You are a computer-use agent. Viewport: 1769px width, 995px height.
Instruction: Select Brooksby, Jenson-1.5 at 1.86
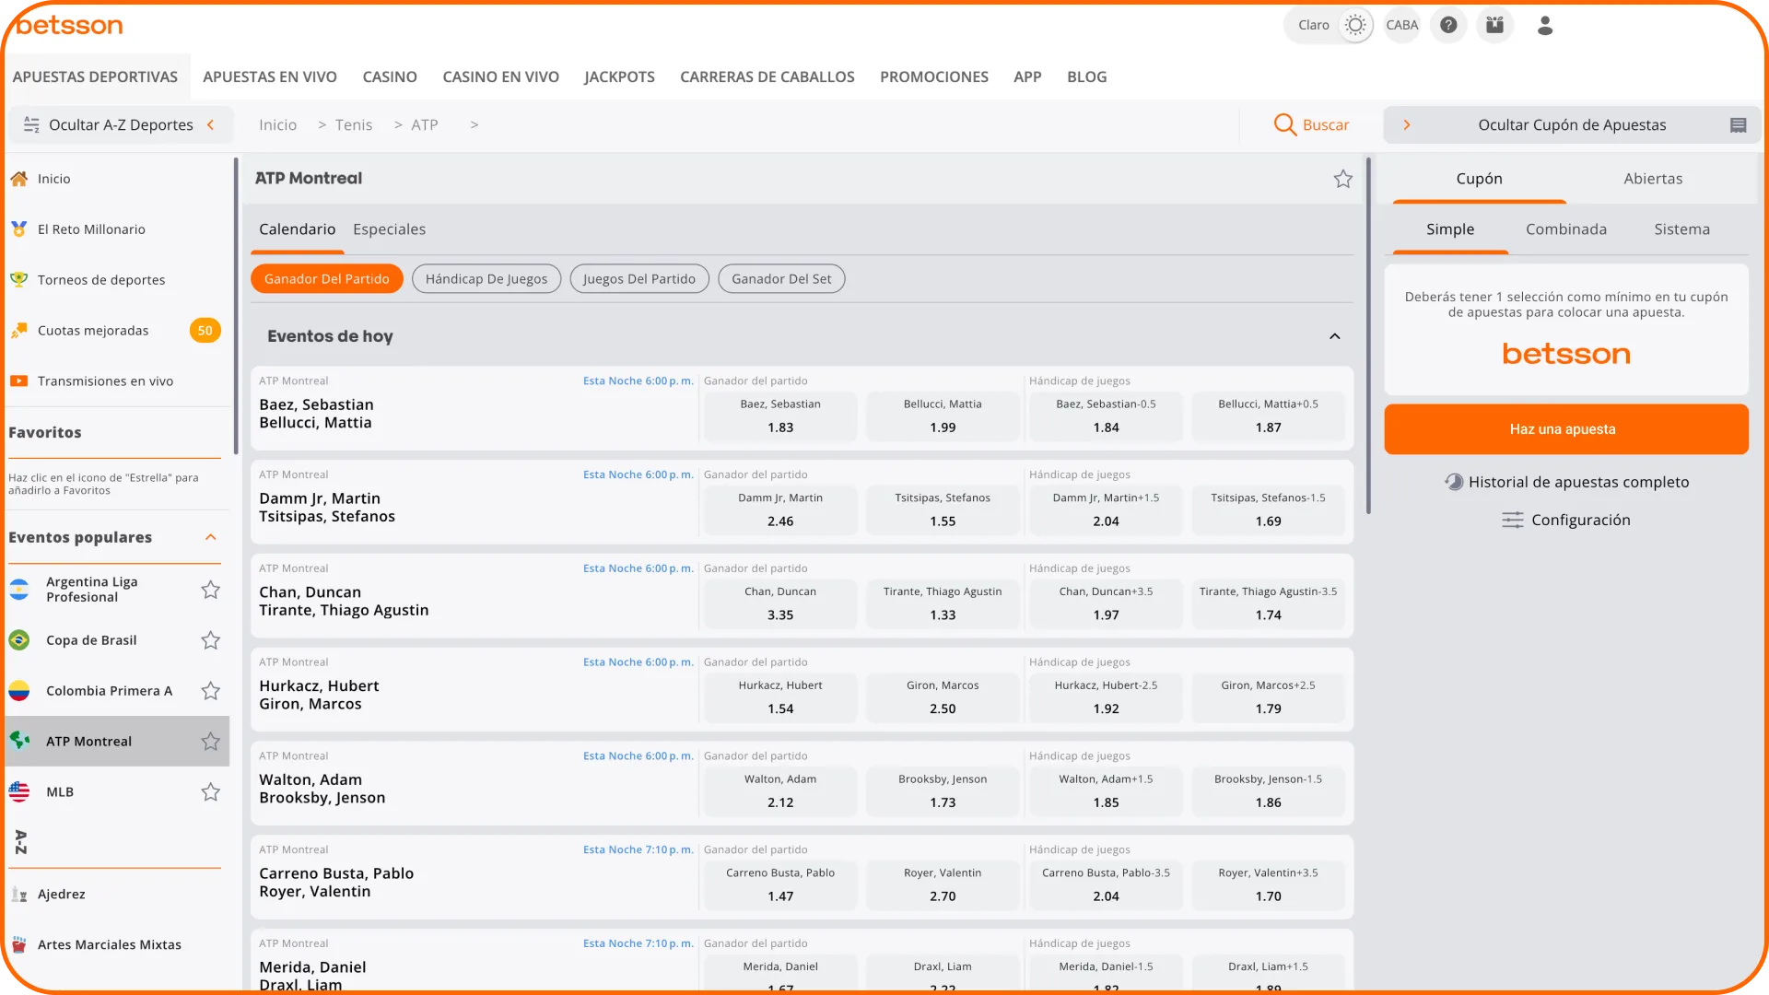pyautogui.click(x=1268, y=791)
